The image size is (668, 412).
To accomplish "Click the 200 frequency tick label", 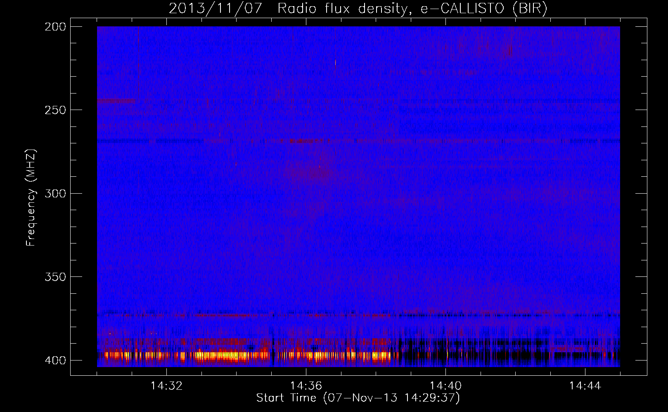I will coord(55,26).
